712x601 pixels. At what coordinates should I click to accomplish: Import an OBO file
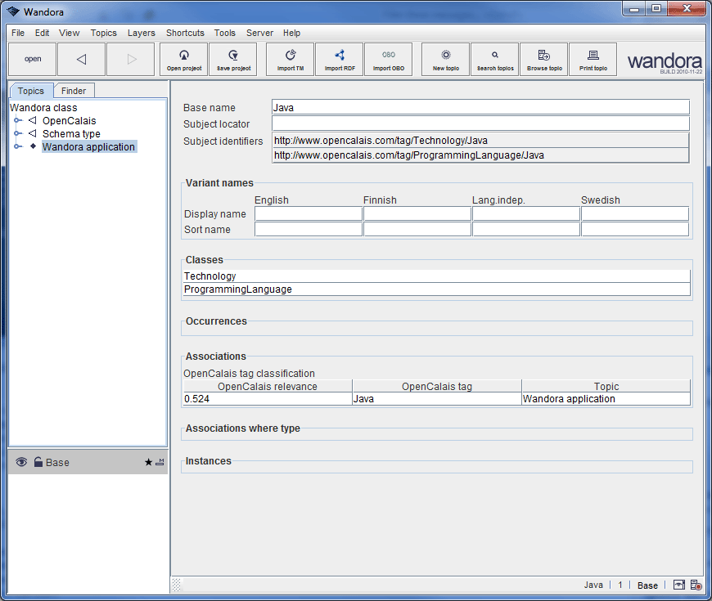click(388, 59)
